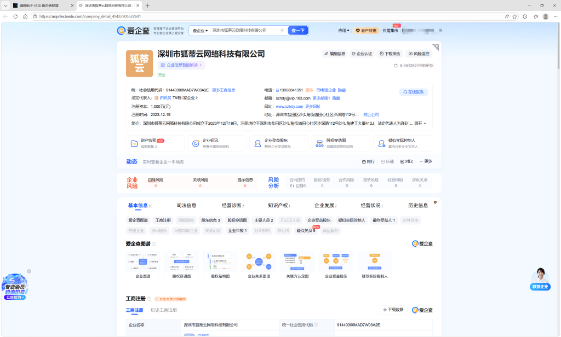
Task: Click the 对比 option in 动态 bar
Action: tap(407, 162)
